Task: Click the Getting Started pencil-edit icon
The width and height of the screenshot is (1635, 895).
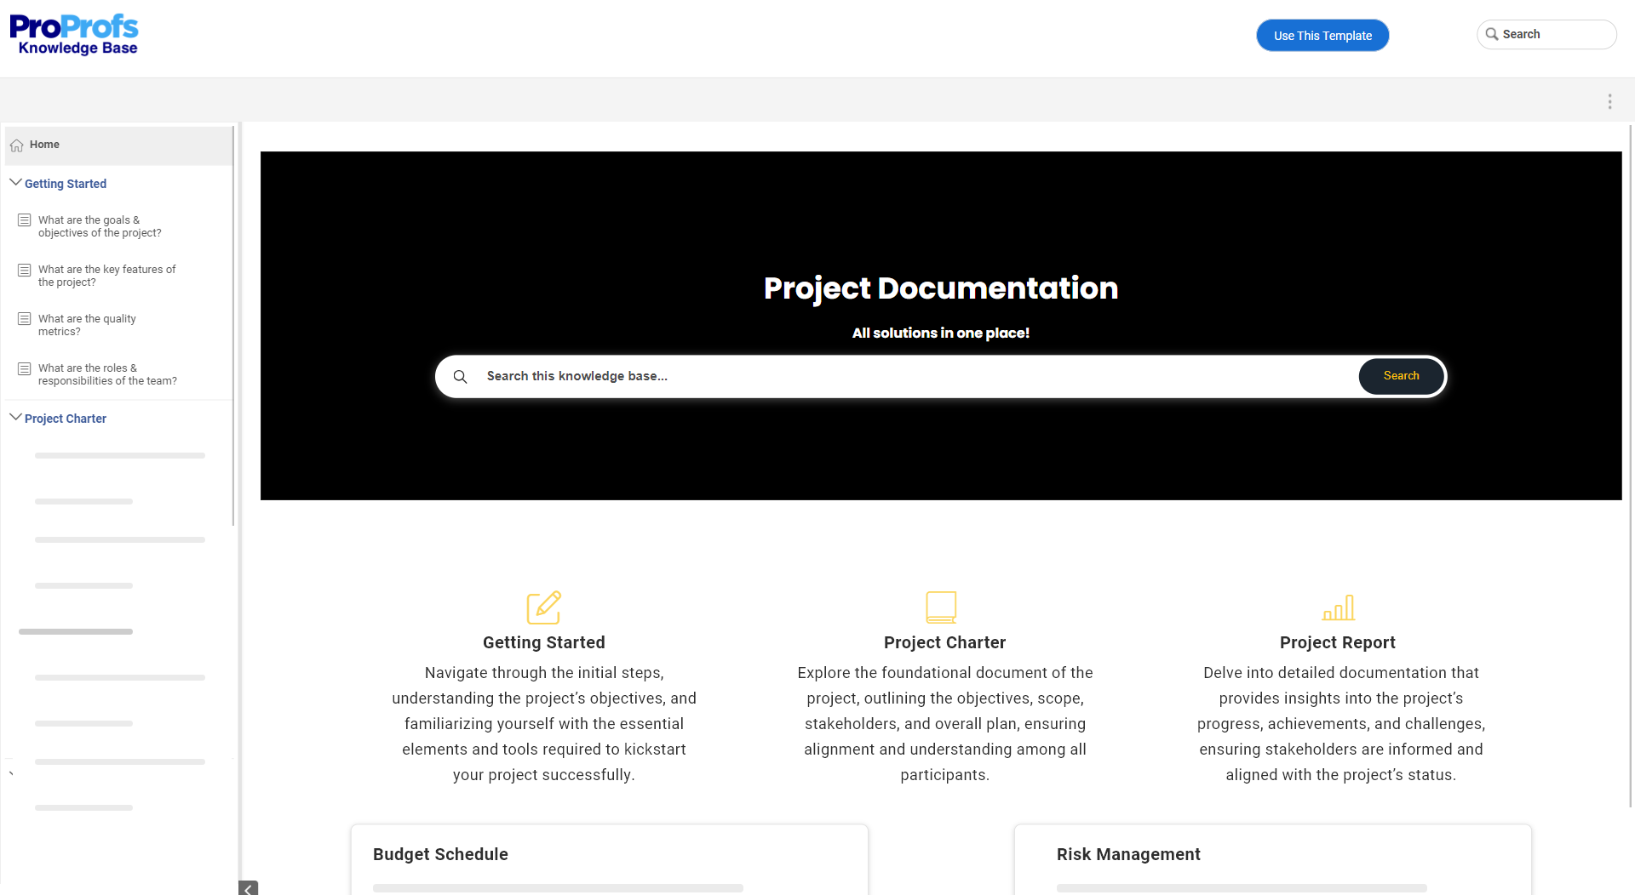Action: 544,607
